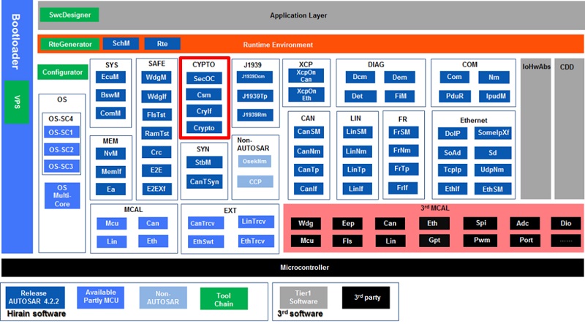Select the E2EXf module
The width and height of the screenshot is (585, 324).
156,189
